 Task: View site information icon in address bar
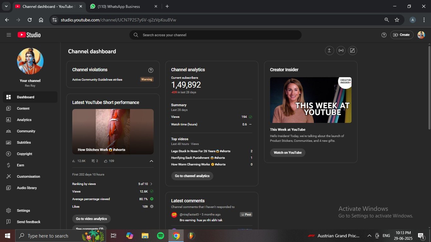coord(55,20)
